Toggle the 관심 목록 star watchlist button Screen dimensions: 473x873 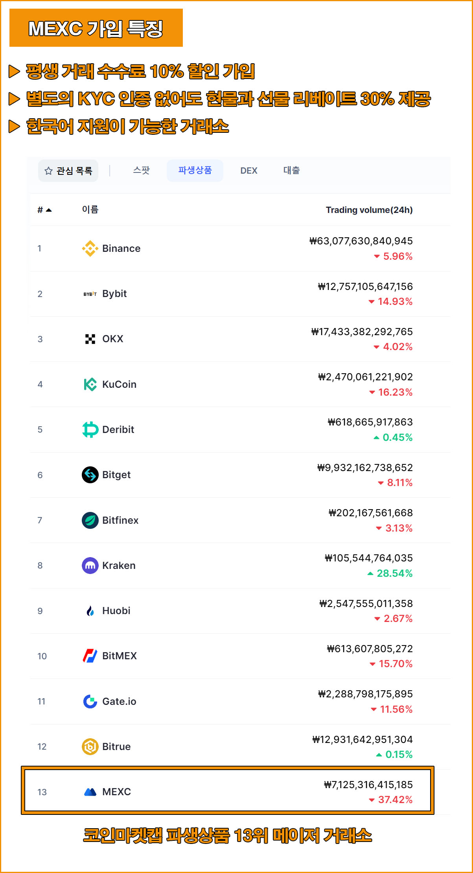tap(68, 171)
